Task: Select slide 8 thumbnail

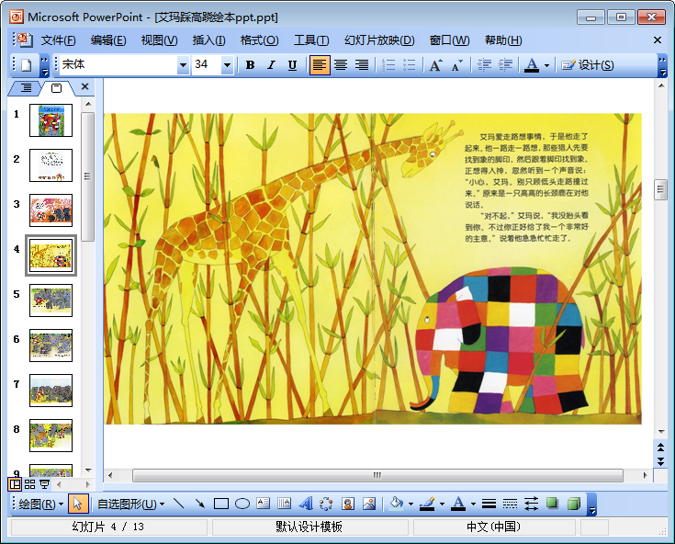Action: [x=51, y=436]
